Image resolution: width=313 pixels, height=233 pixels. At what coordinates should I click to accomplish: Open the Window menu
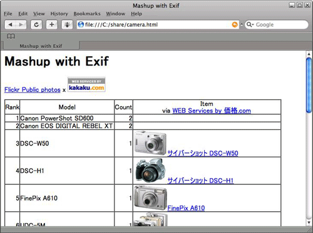point(115,14)
